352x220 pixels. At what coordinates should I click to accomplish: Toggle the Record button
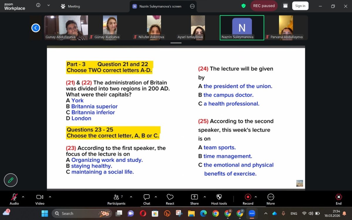[248, 199]
